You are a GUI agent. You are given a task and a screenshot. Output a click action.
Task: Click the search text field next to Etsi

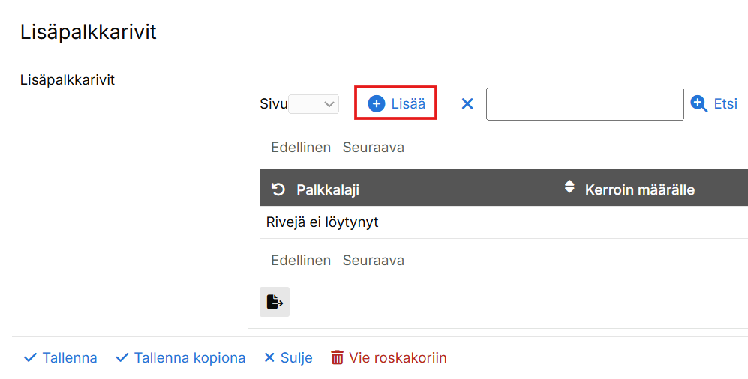click(584, 104)
